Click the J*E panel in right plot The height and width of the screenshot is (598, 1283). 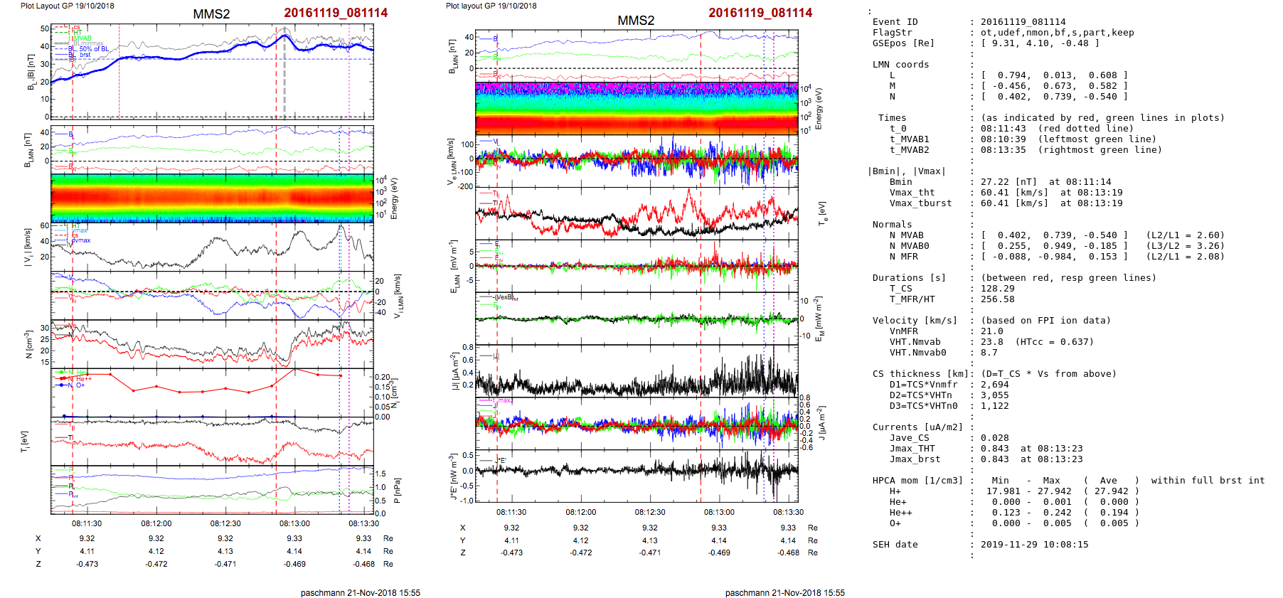click(637, 476)
